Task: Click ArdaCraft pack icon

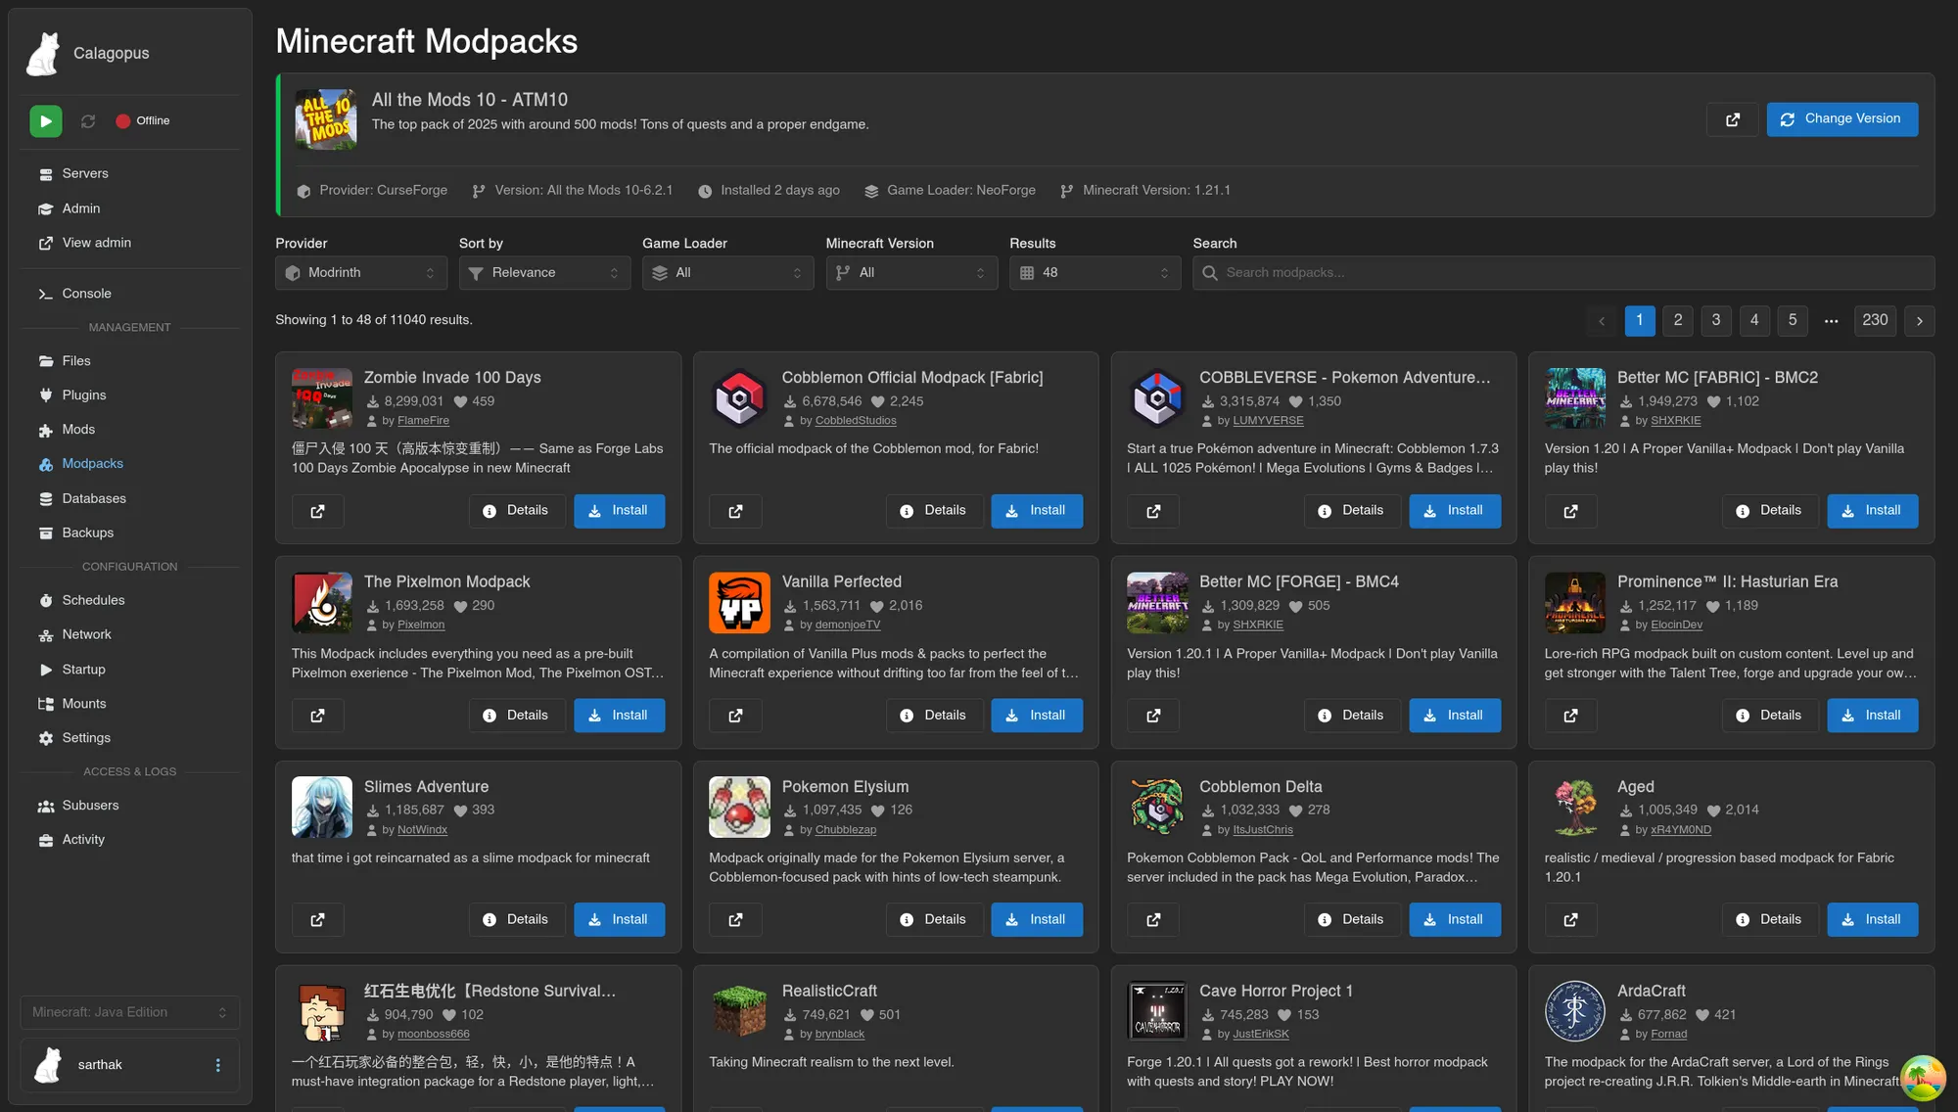Action: pyautogui.click(x=1575, y=1012)
